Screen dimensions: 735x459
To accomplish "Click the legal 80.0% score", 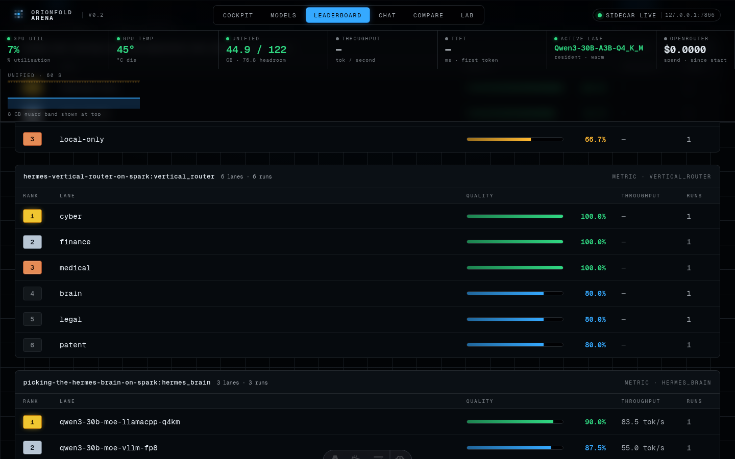I will coord(595,319).
